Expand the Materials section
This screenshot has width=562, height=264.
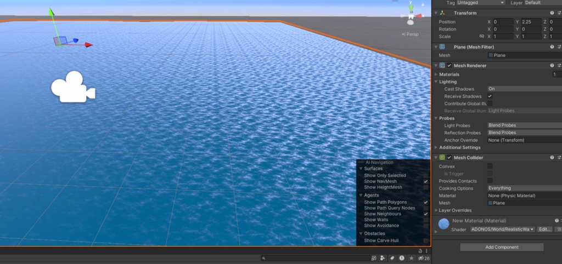click(x=436, y=74)
